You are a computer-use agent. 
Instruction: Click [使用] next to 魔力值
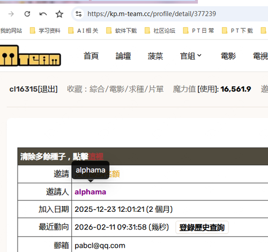coord(208,89)
